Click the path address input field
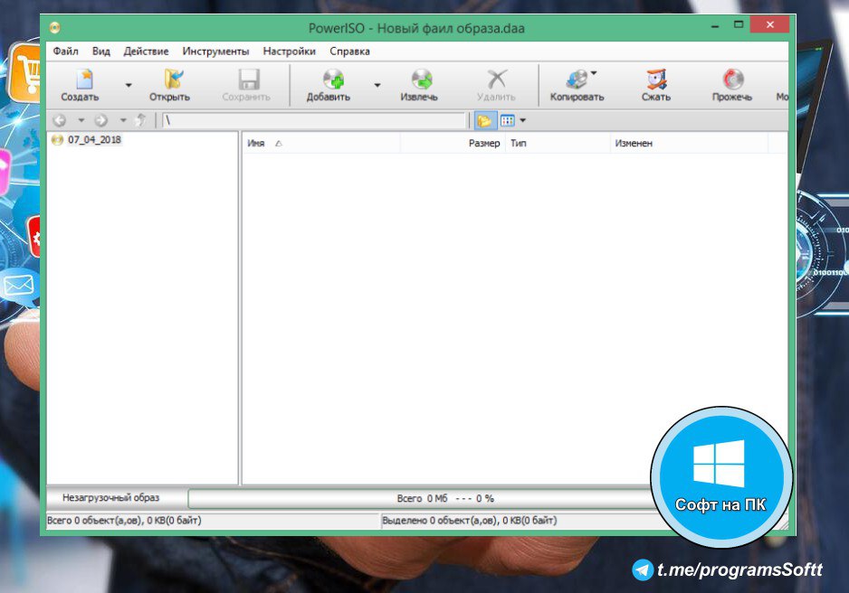The width and height of the screenshot is (849, 593). [312, 120]
